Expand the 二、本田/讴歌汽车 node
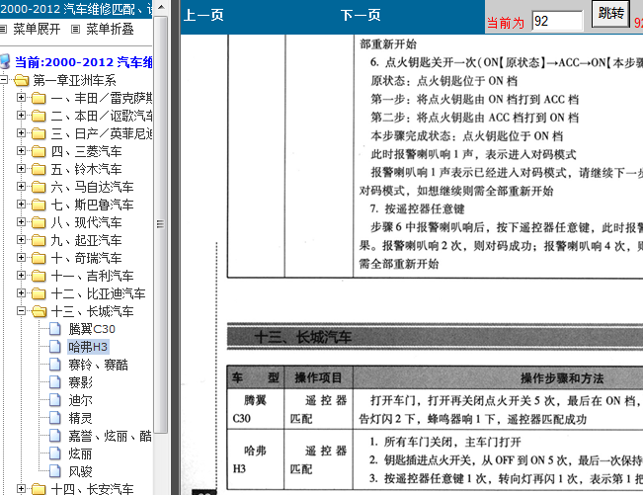The width and height of the screenshot is (643, 495). point(21,116)
